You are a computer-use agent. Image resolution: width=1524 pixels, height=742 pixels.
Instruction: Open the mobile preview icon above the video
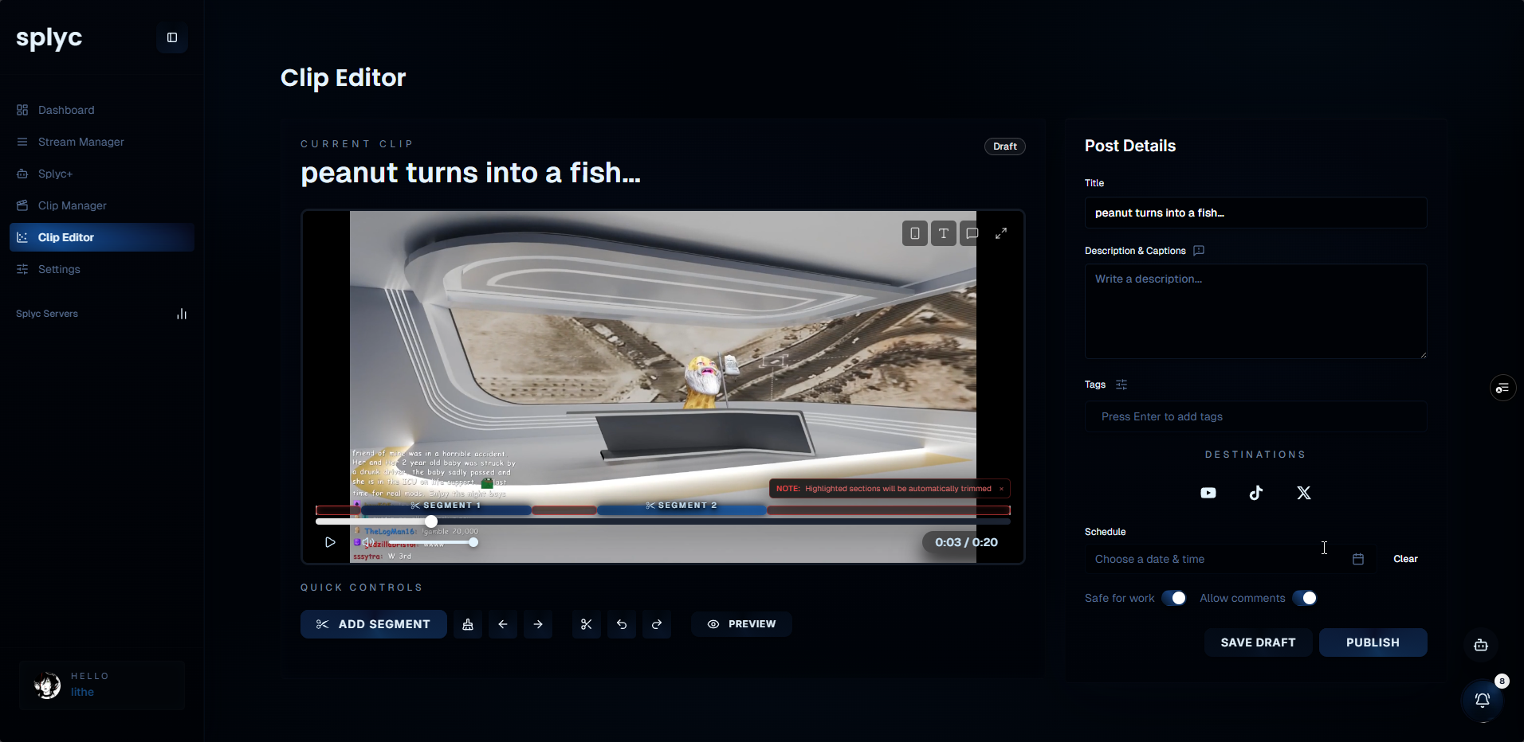914,233
